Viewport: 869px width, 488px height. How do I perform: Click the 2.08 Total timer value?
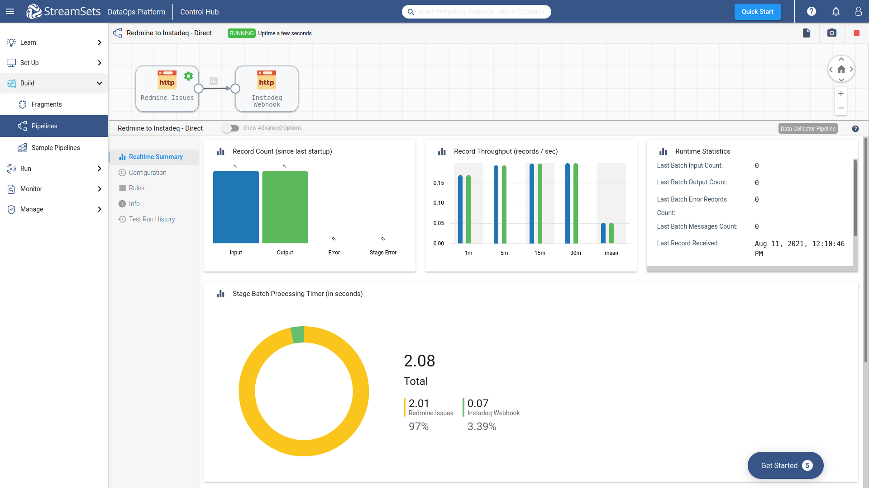pyautogui.click(x=419, y=361)
